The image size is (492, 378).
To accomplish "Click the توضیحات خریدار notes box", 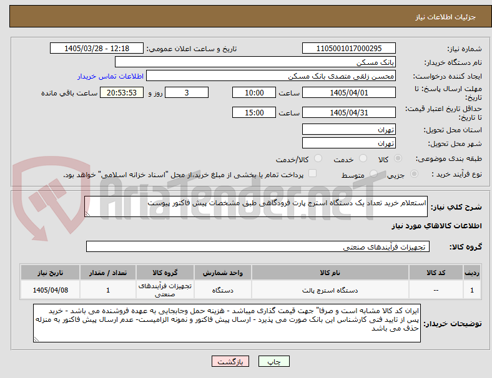I will coord(227,323).
